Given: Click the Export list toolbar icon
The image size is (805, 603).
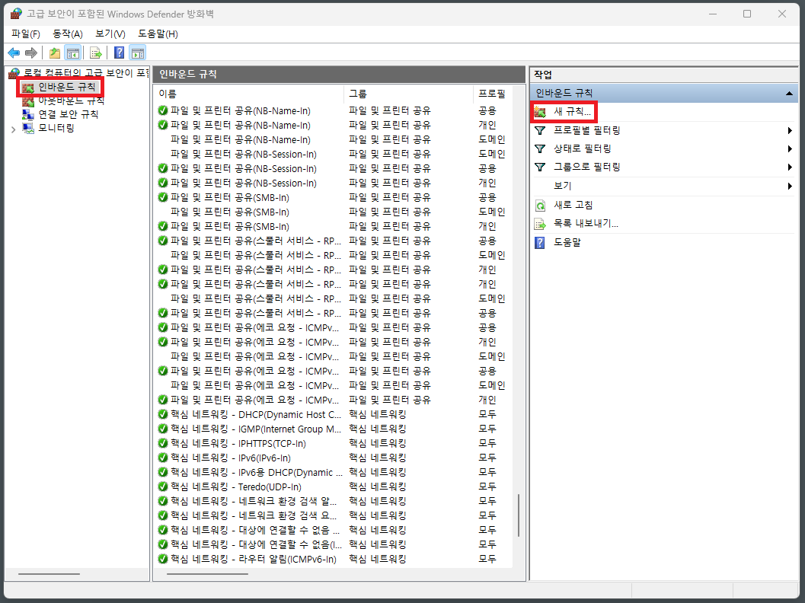Looking at the screenshot, I should click(95, 53).
